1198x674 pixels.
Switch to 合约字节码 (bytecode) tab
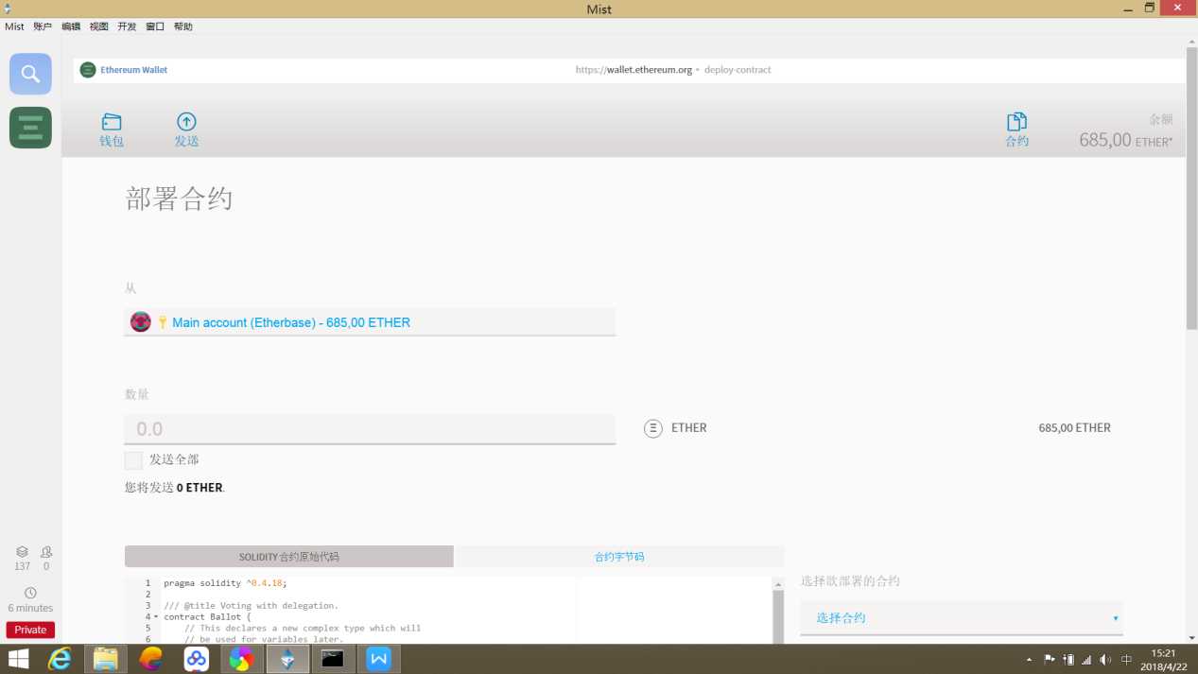point(619,557)
